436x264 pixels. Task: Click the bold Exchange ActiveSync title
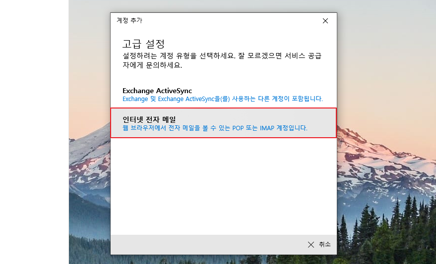point(157,91)
